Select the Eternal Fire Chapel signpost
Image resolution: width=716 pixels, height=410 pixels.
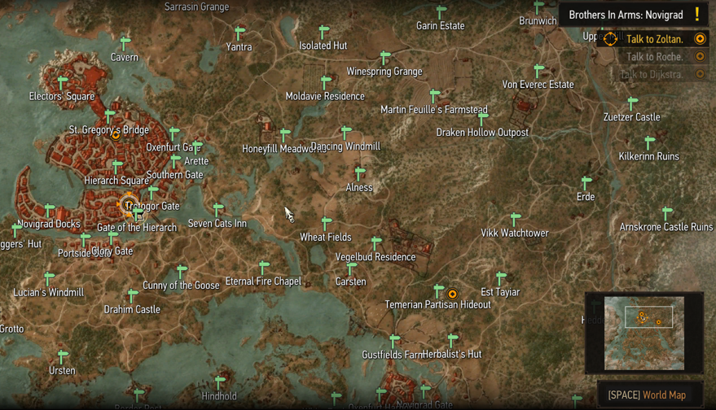(264, 268)
